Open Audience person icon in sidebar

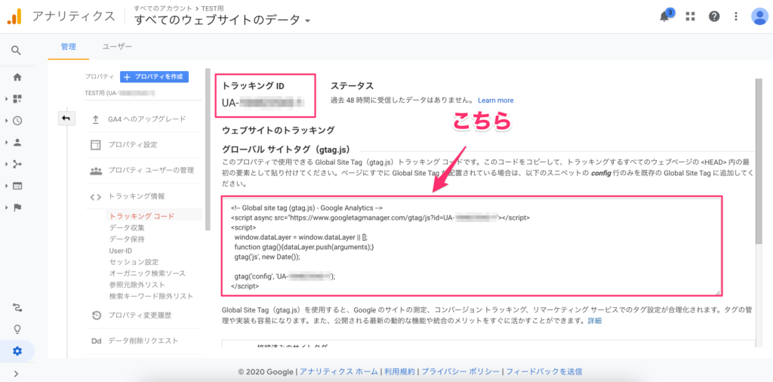(17, 143)
